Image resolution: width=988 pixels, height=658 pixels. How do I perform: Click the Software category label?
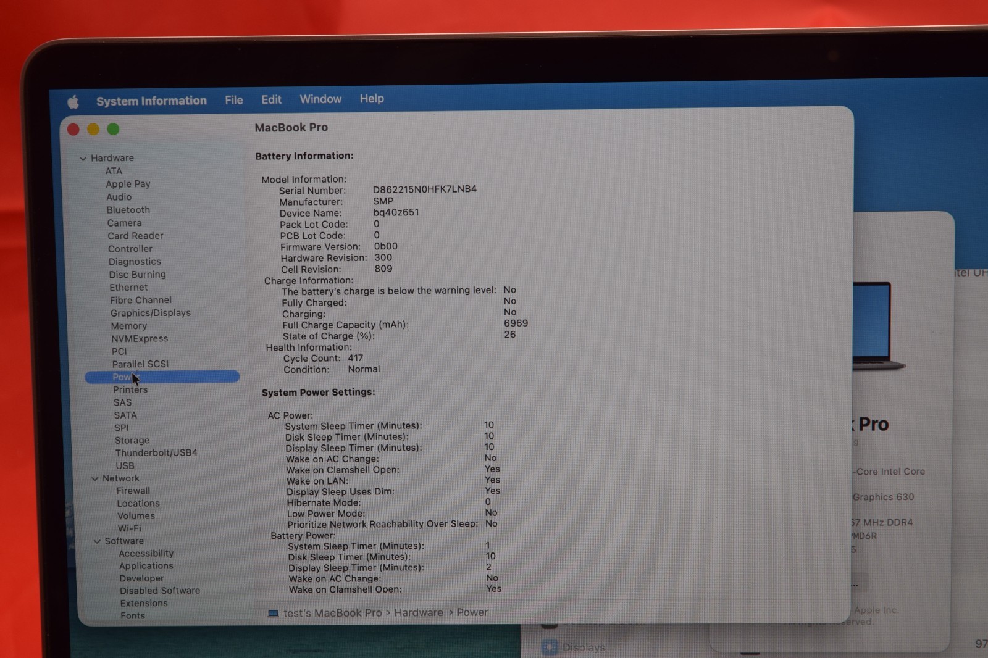124,541
